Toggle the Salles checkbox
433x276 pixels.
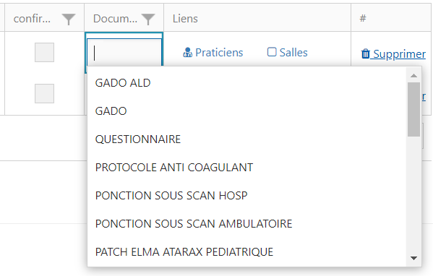click(x=272, y=52)
